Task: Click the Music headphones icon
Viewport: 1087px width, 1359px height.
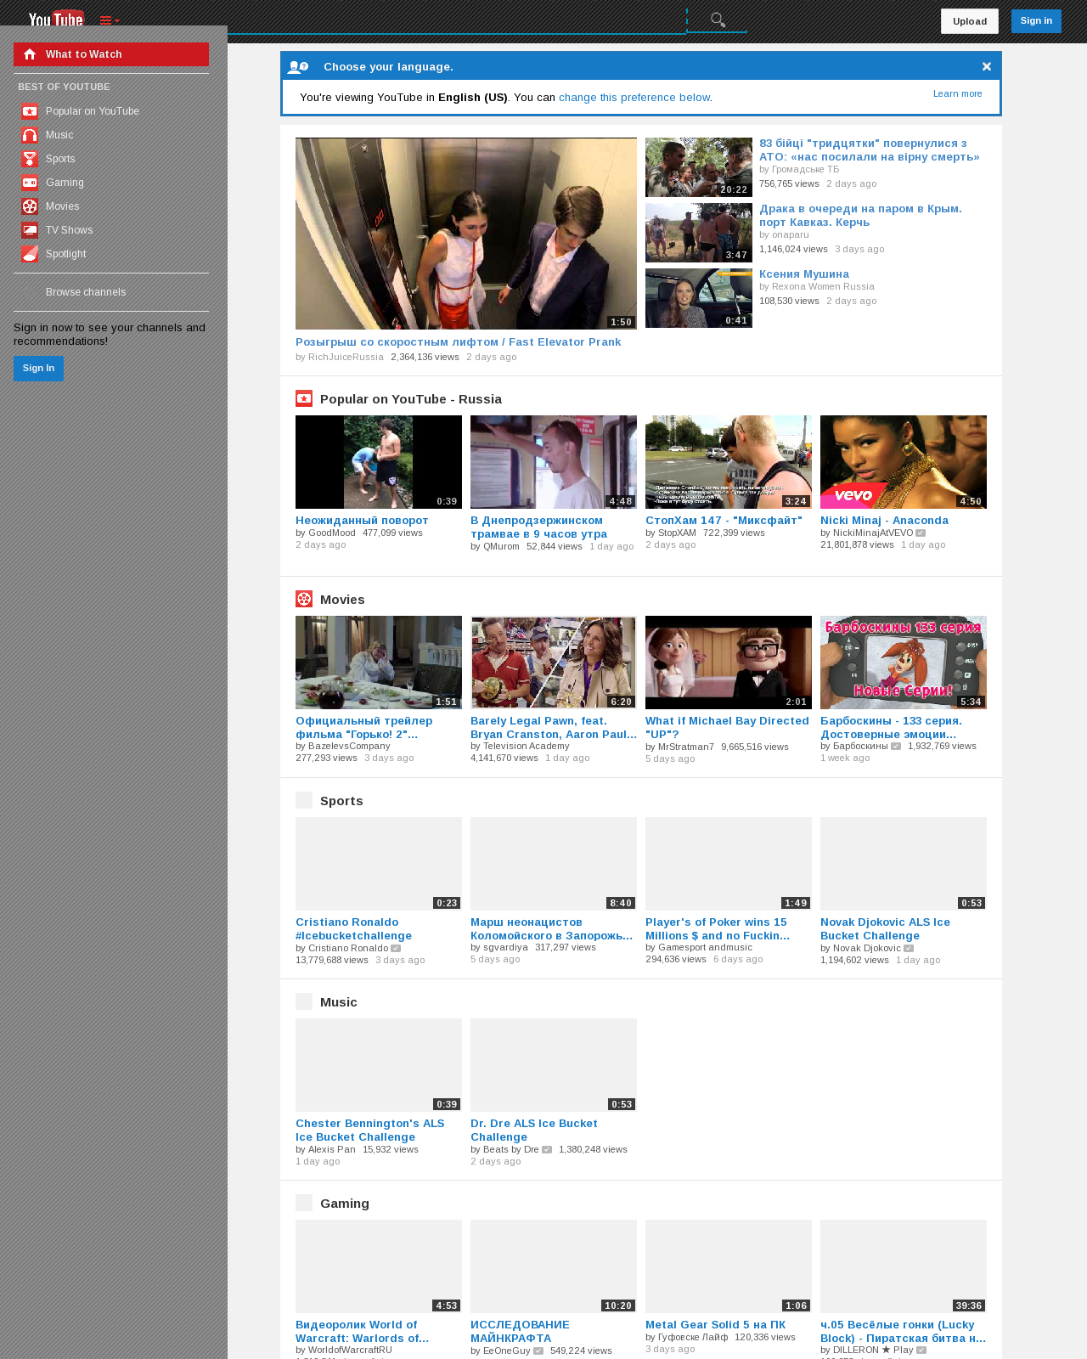Action: pos(30,135)
